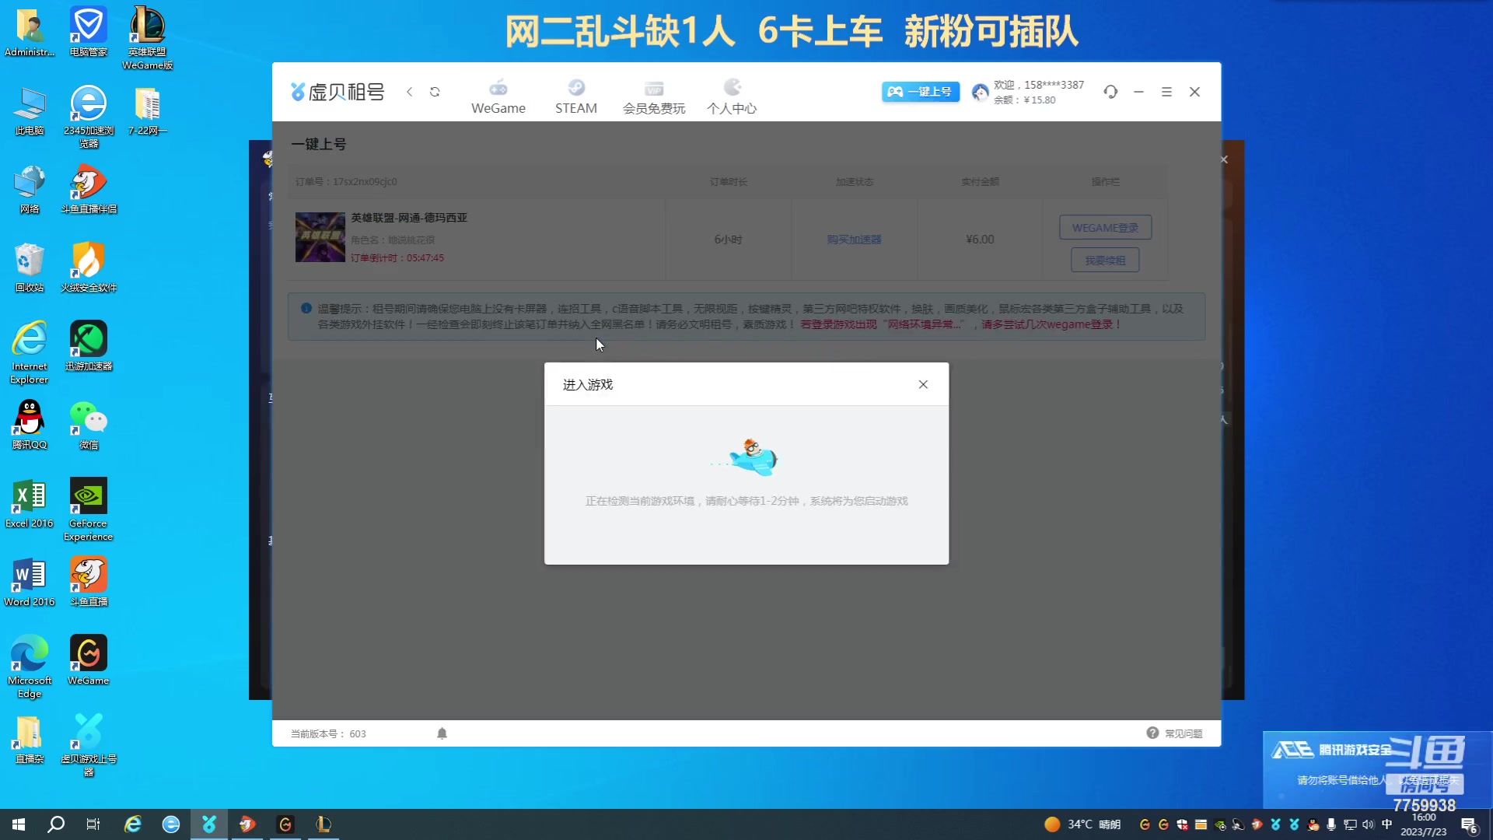Open customer service headset icon

[x=1110, y=92]
